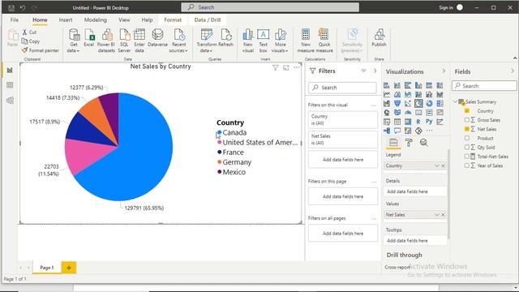Switch to Model view in left sidebar
Screen dimensions: 519x292
click(10, 101)
